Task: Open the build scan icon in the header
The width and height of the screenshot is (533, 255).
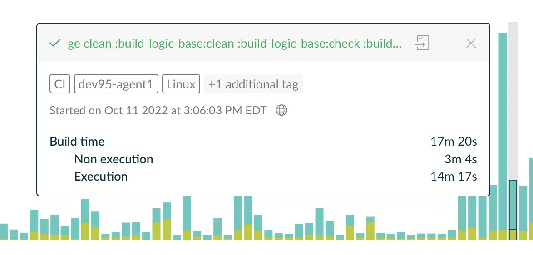Action: pyautogui.click(x=422, y=43)
